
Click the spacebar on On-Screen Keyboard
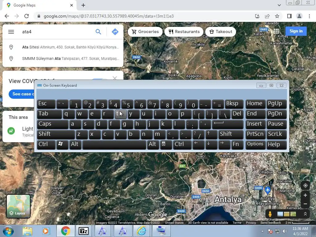tap(114, 145)
